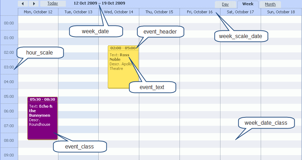Click the 05:30 - 08:30 event header

(42, 100)
